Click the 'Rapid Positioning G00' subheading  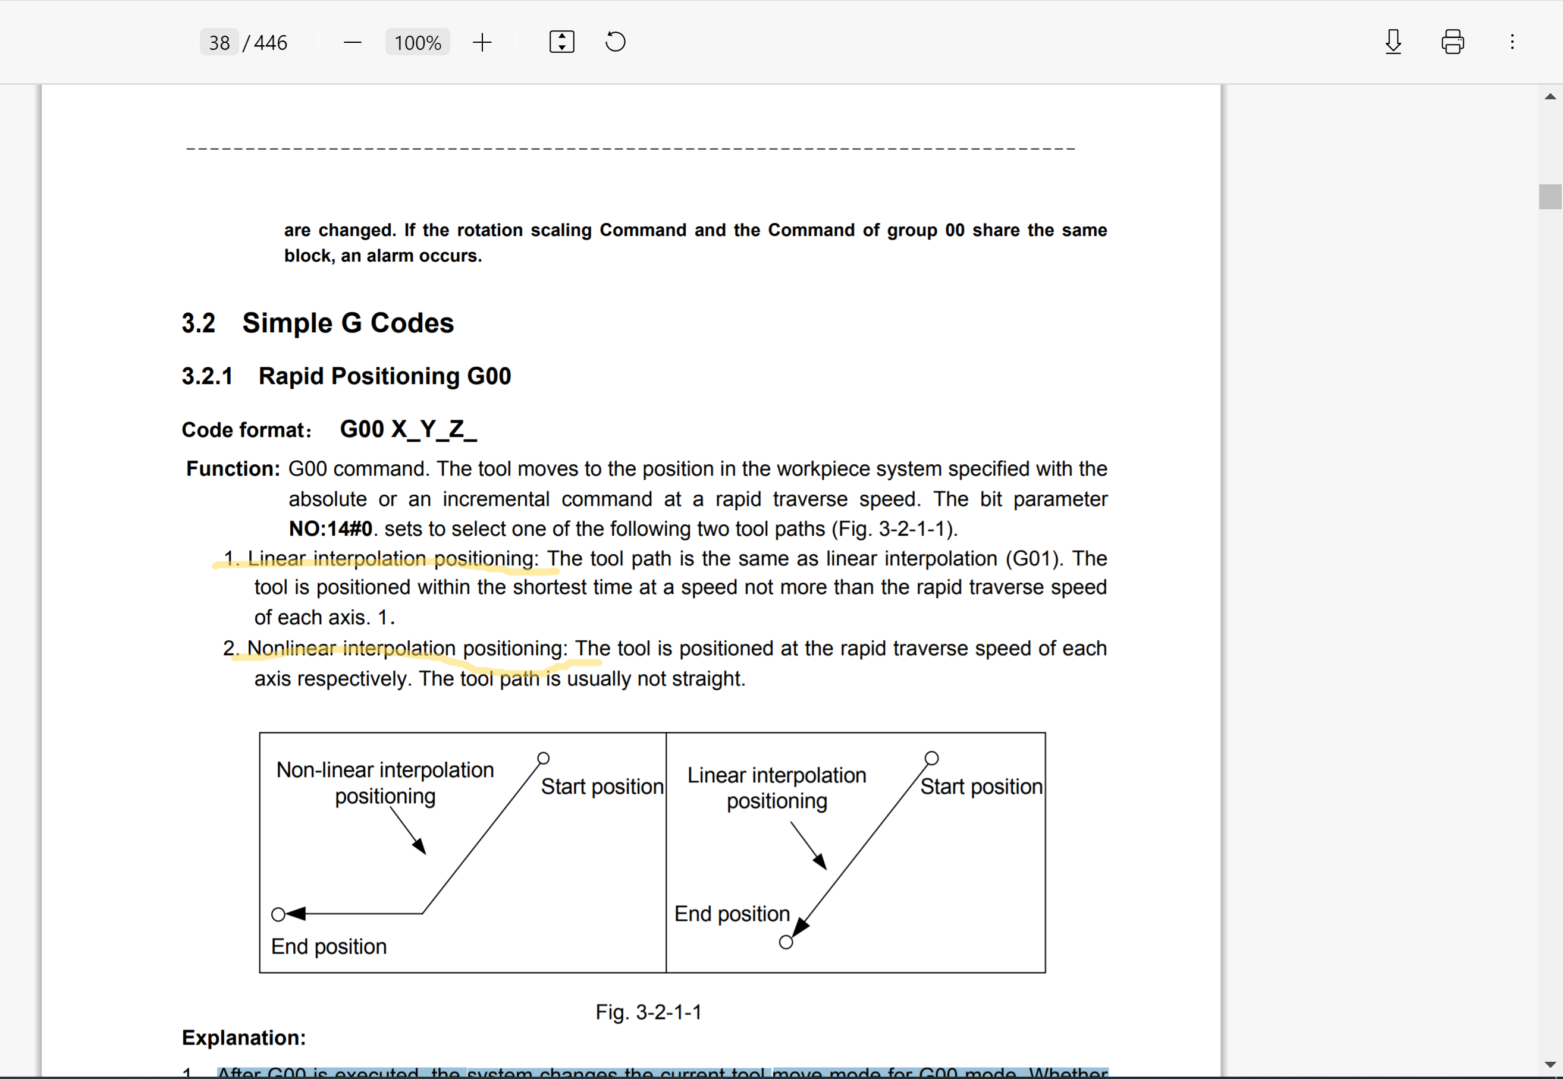[x=384, y=376]
